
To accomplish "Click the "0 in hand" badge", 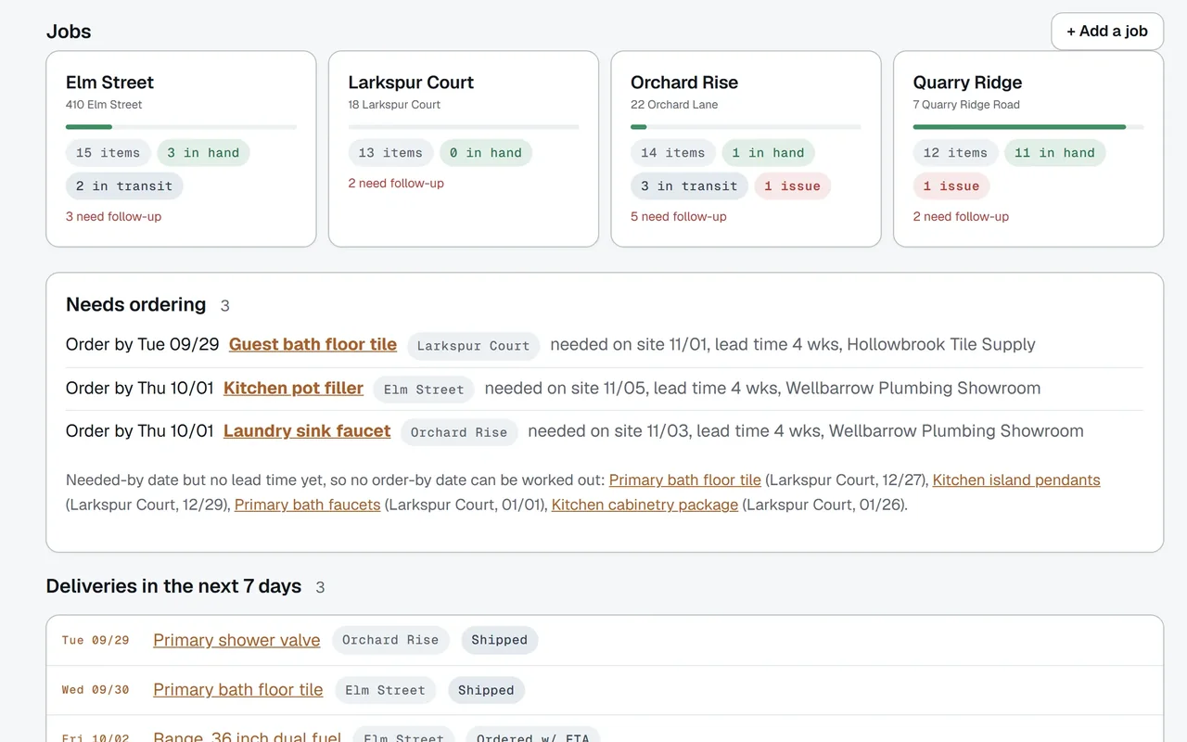I will click(x=486, y=153).
